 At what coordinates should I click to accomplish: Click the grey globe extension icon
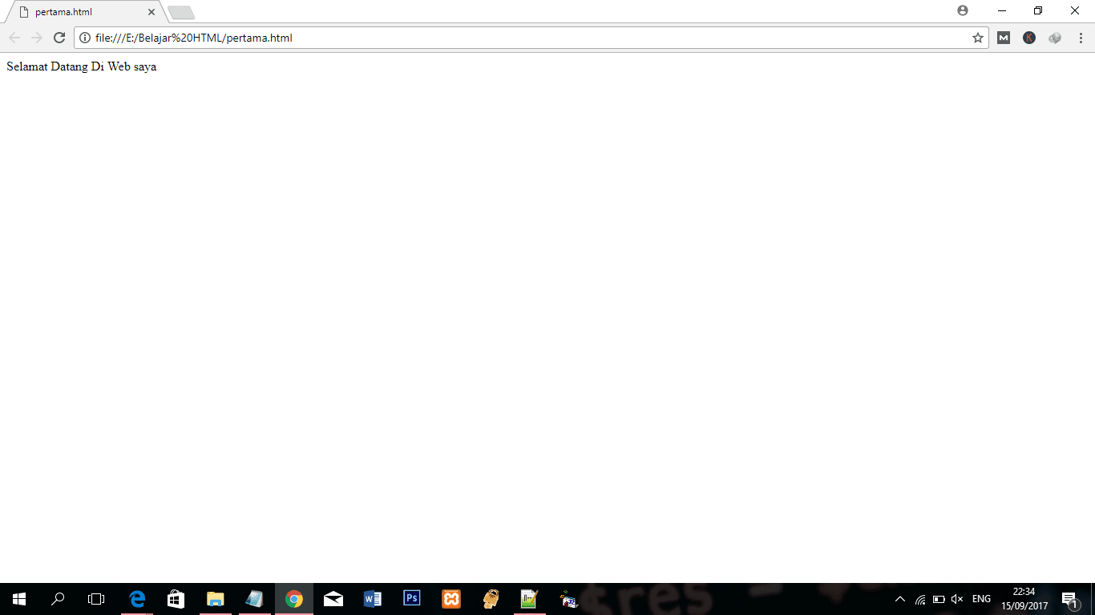click(x=1055, y=38)
